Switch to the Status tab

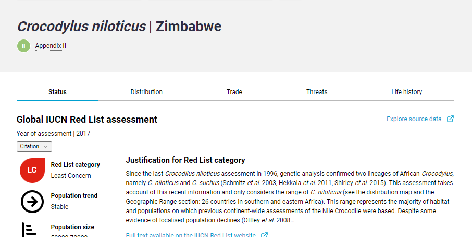pyautogui.click(x=57, y=92)
